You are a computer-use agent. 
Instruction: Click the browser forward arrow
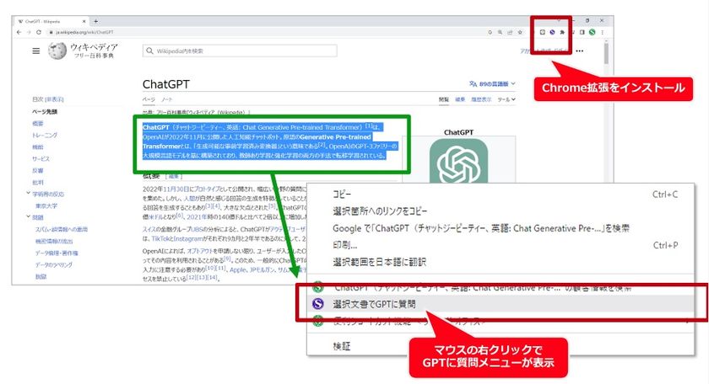(28, 33)
